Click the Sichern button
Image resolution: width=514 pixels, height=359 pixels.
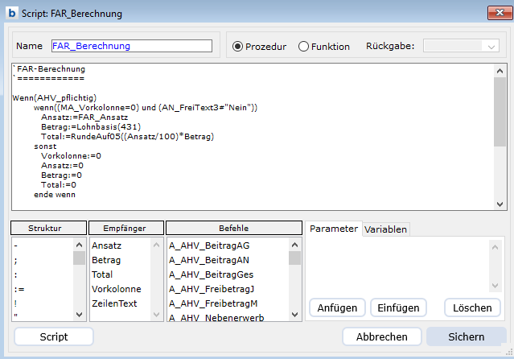pos(467,336)
